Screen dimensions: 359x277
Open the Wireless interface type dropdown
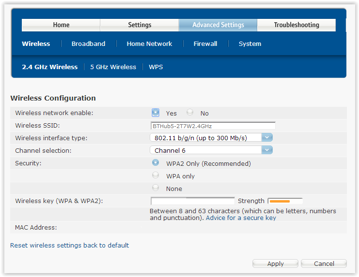pyautogui.click(x=211, y=138)
